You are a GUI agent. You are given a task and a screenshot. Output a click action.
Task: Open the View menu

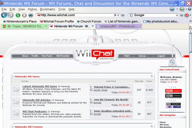21,9
